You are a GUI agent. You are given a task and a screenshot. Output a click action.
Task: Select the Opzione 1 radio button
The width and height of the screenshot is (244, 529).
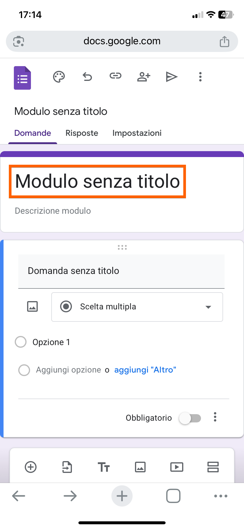click(21, 342)
